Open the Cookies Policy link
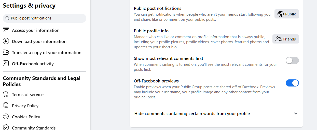The width and height of the screenshot is (317, 130). 26,117
